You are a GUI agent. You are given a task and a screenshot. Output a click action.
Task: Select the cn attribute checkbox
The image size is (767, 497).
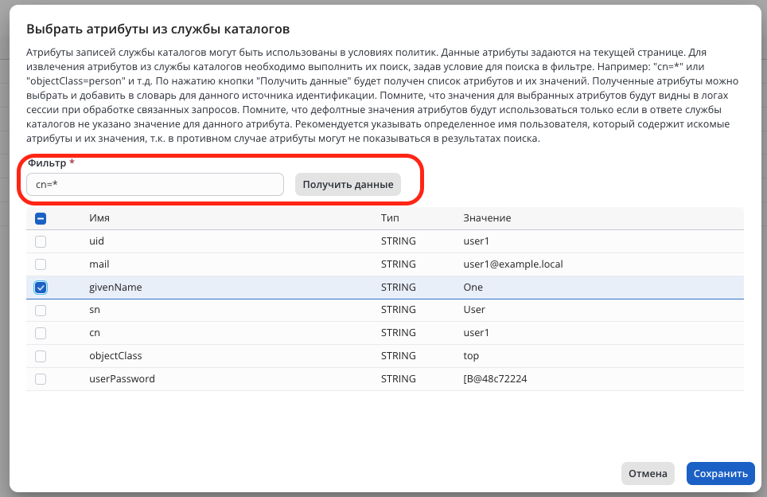pyautogui.click(x=41, y=333)
